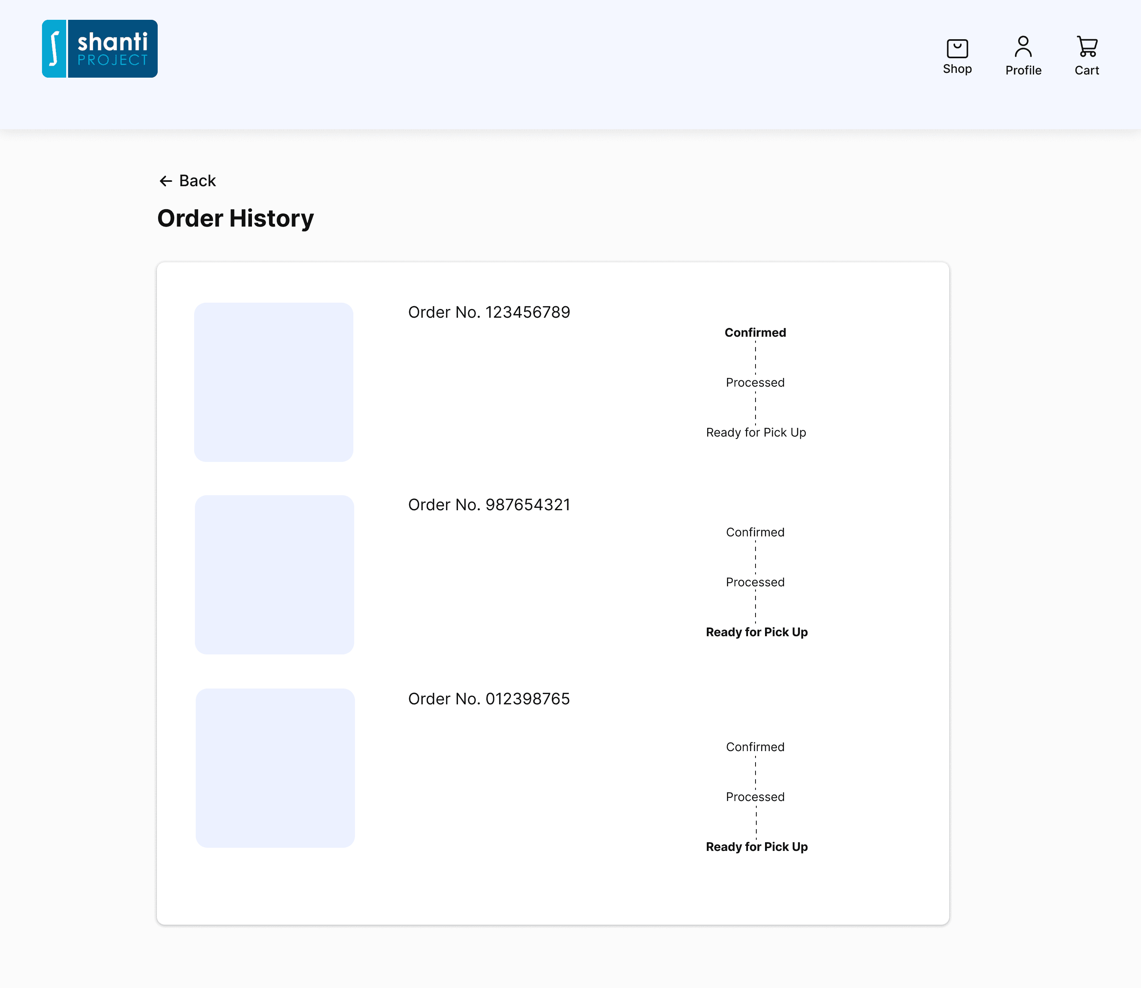Viewport: 1141px width, 988px height.
Task: Click the Shop menu label
Action: pos(957,69)
